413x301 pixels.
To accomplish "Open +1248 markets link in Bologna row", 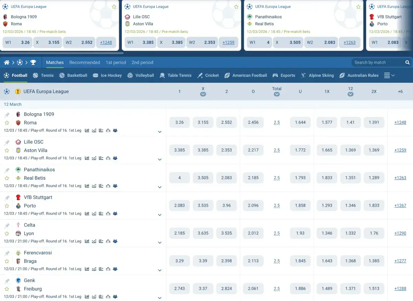I will [x=400, y=123].
